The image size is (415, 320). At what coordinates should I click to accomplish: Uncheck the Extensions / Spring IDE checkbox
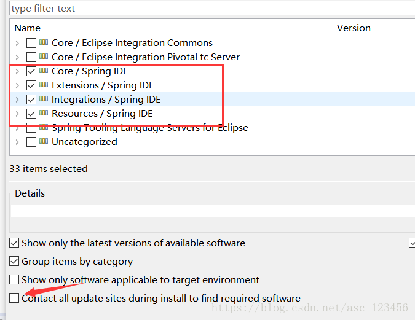point(31,85)
